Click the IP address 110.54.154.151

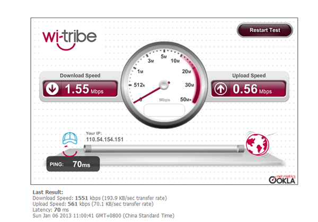[104, 140]
